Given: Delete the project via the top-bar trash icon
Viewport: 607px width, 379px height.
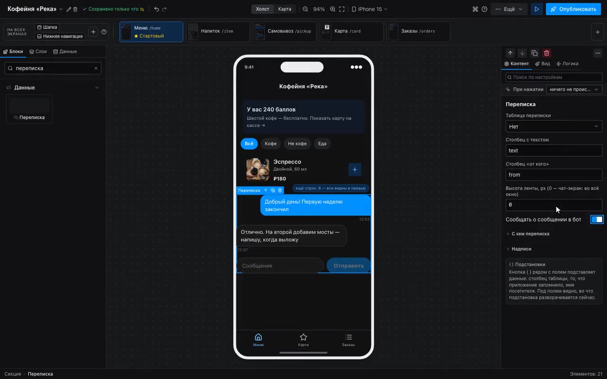Looking at the screenshot, I should (x=75, y=9).
